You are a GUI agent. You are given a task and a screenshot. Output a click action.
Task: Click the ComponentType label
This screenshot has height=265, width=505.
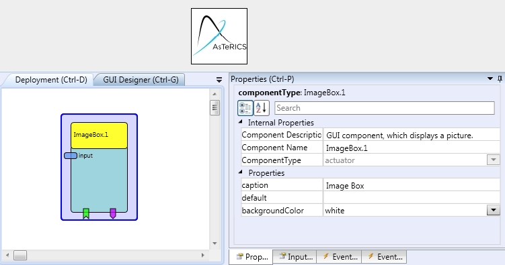271,160
